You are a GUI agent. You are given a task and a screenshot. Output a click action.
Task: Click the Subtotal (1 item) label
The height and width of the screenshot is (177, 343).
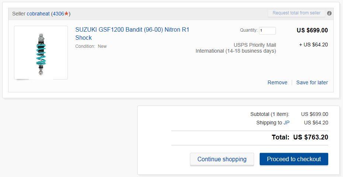(270, 114)
